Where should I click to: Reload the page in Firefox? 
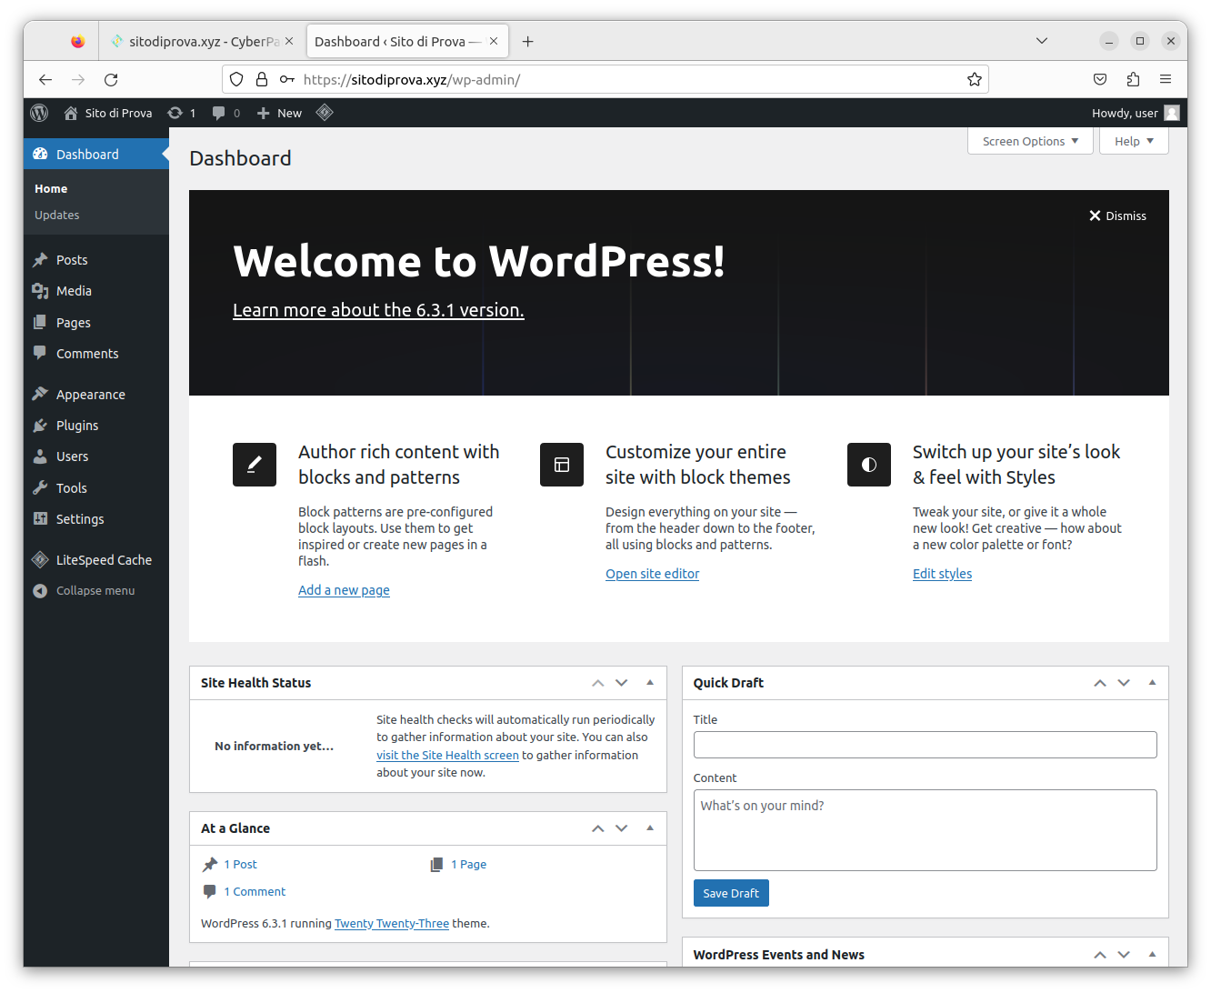tap(111, 80)
